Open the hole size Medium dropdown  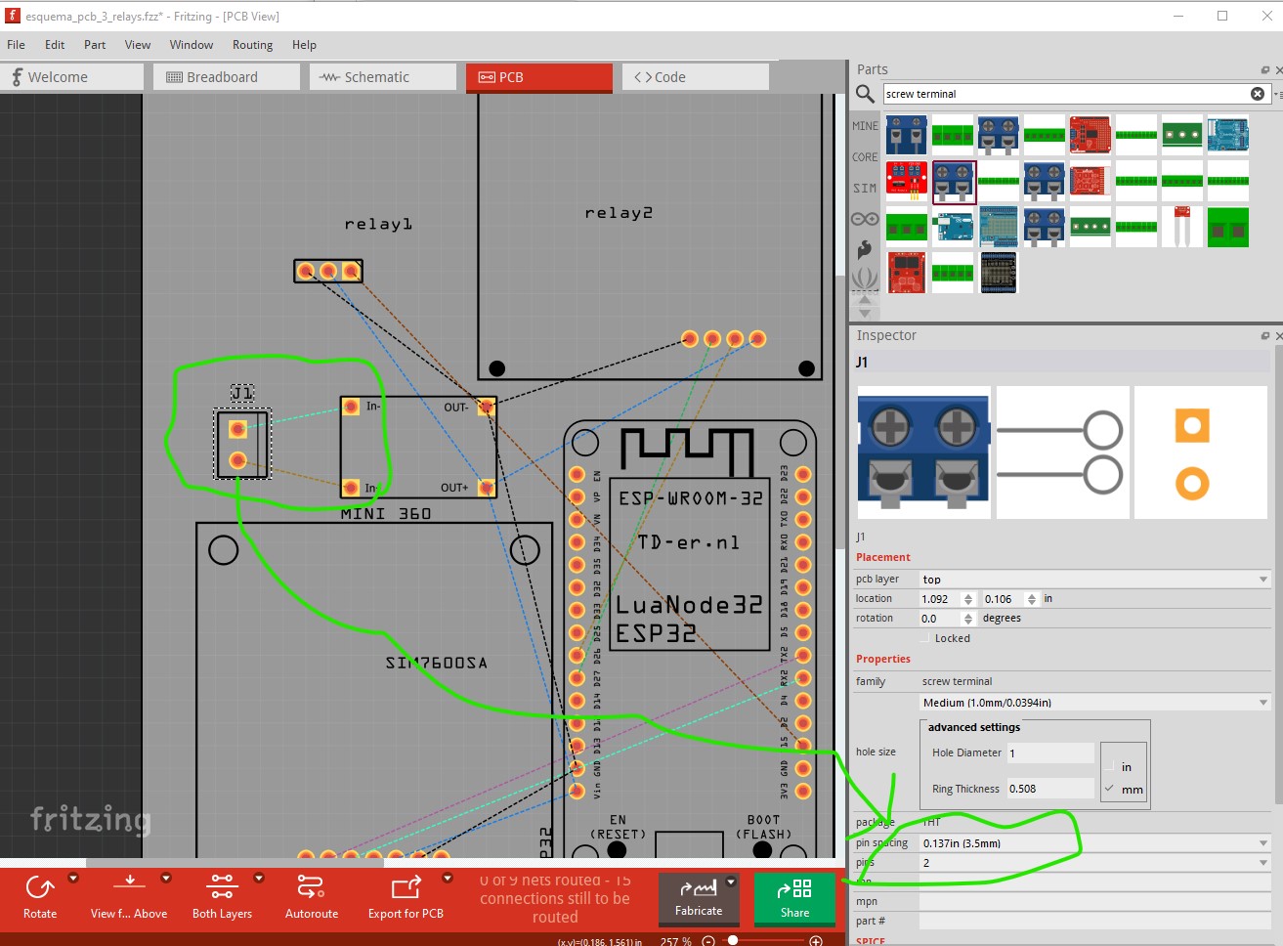click(1094, 703)
